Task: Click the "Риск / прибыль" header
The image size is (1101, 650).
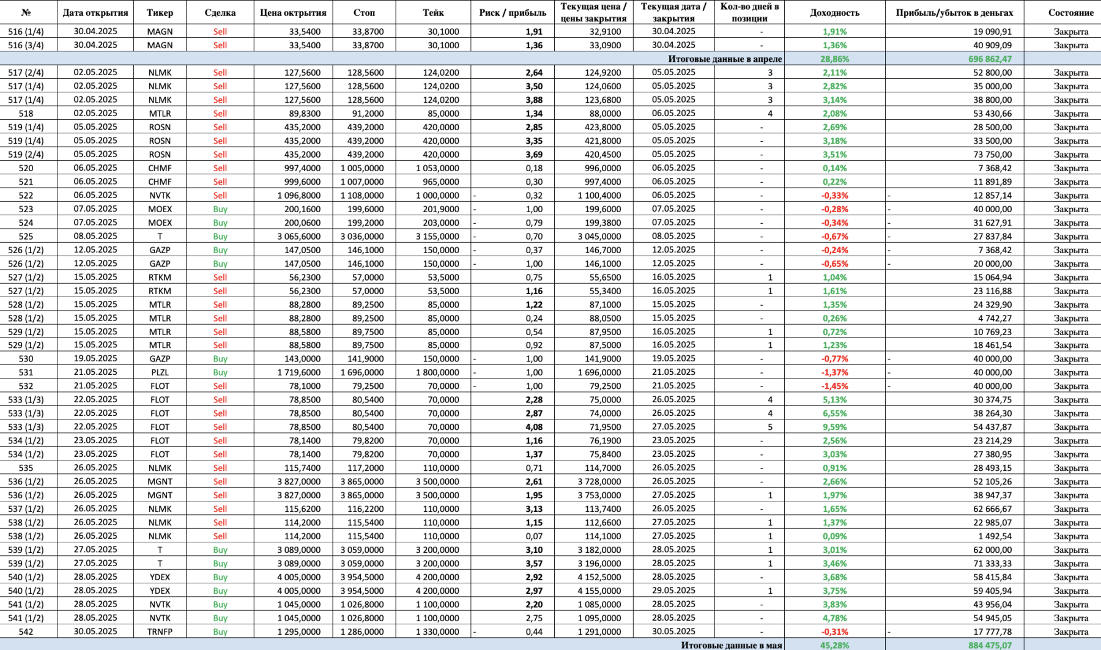Action: click(x=513, y=12)
